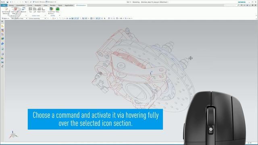The height and width of the screenshot is (145, 258).
Task: Select the 3Dconnexion ribbon tab
Action: point(81,5)
